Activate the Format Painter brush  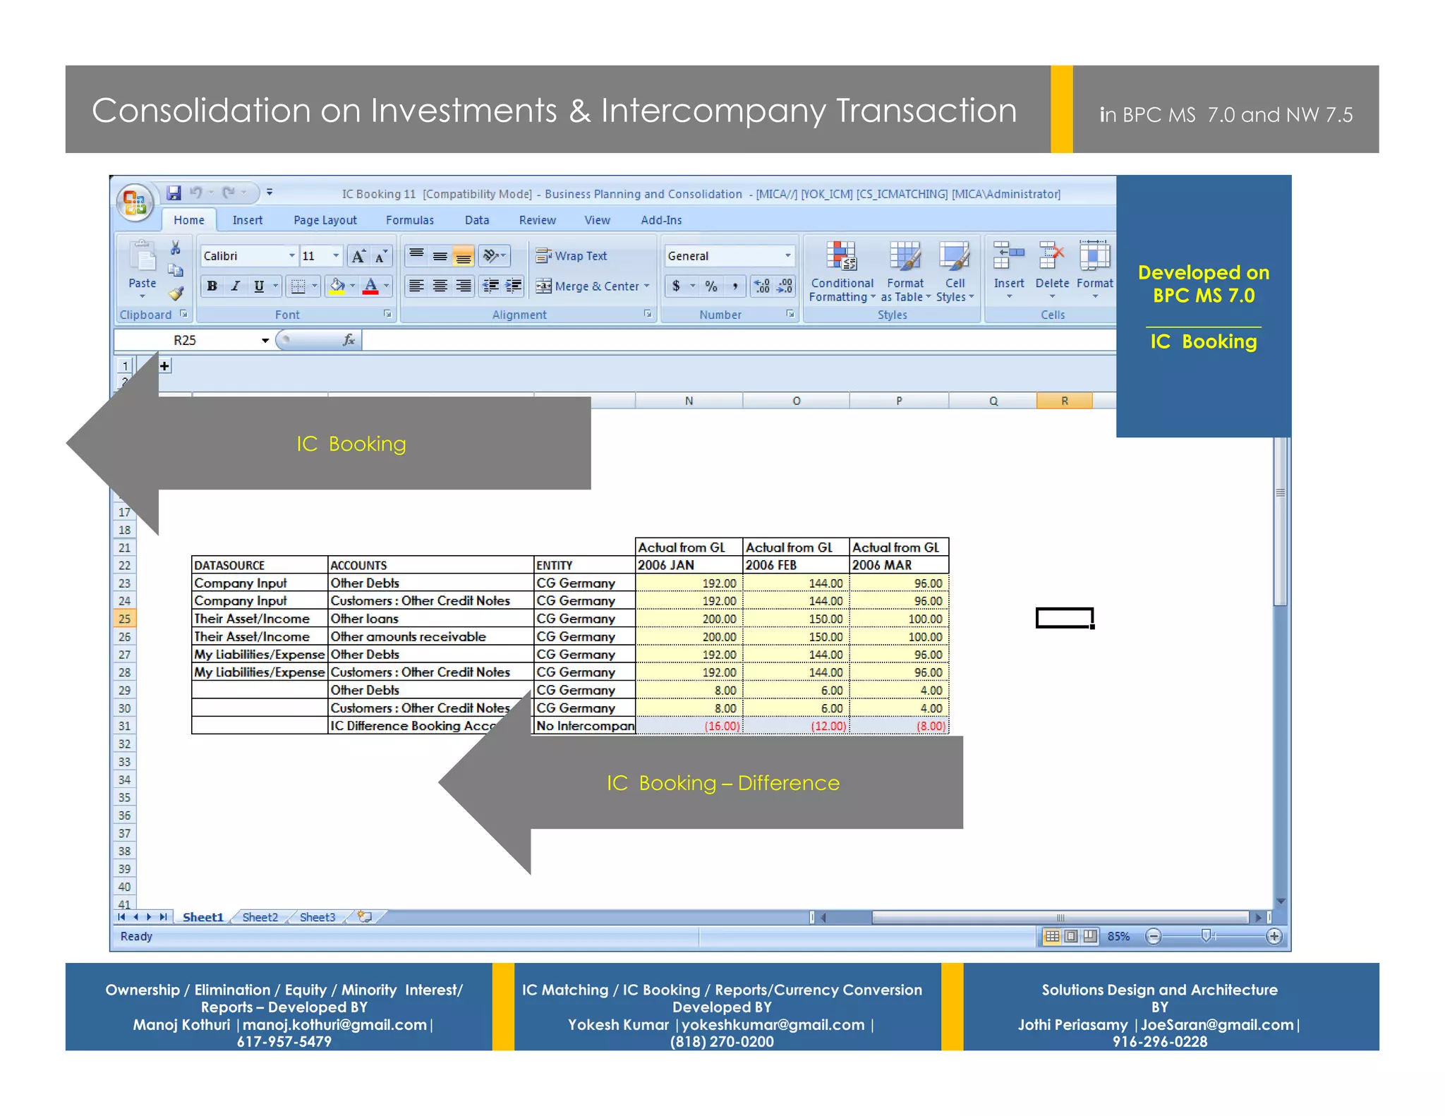click(x=176, y=293)
